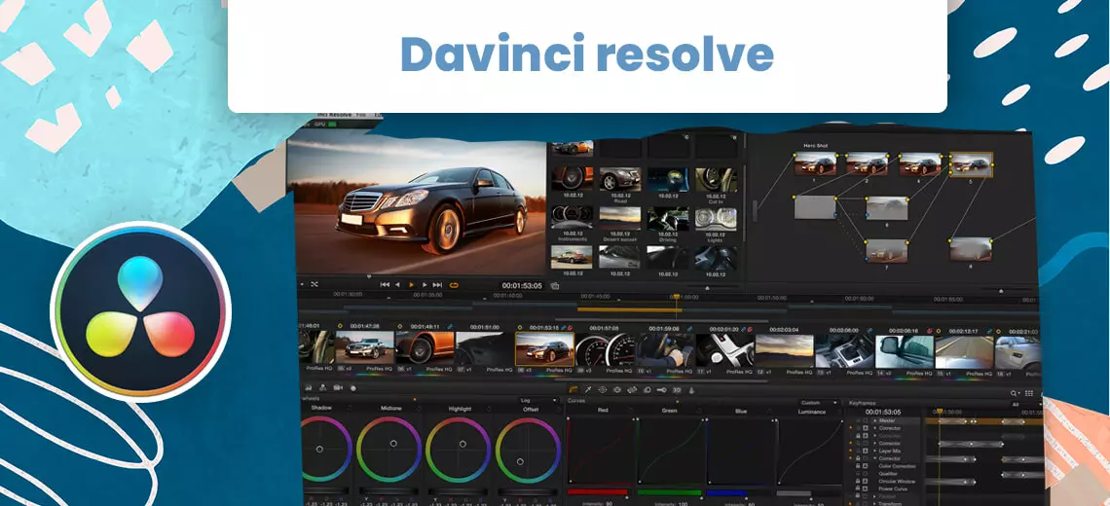
Task: Expand the Layer Mix keyframe row
Action: [873, 451]
